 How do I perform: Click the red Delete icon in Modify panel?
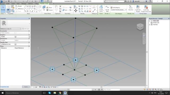(90, 11)
